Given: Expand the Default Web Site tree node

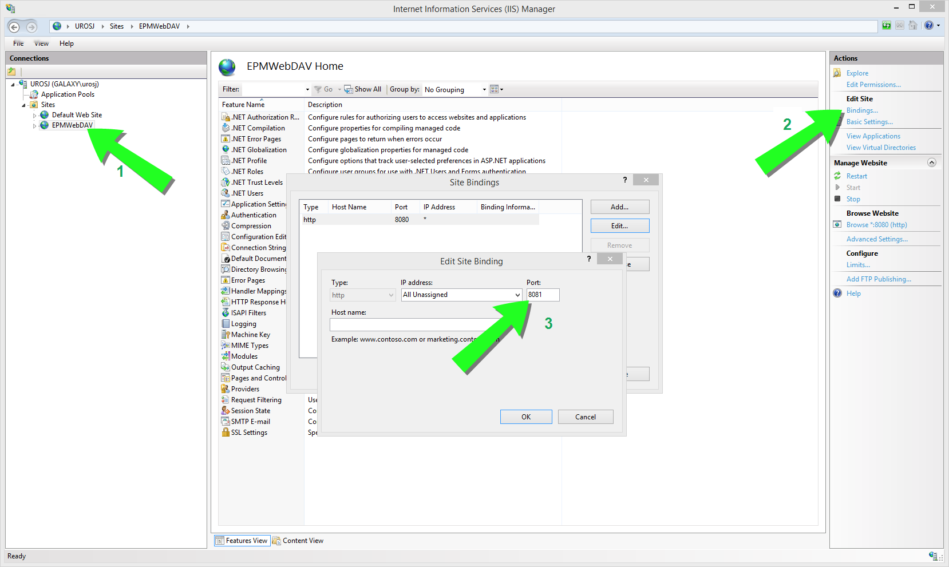Looking at the screenshot, I should point(34,116).
